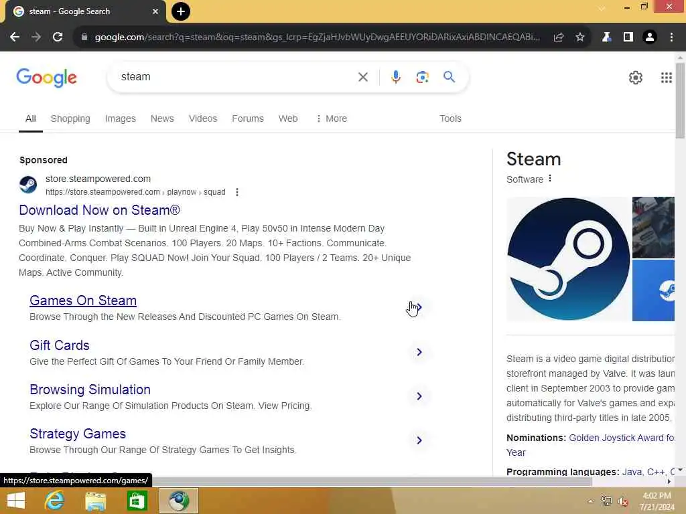Viewport: 686px width, 514px height.
Task: Open File Explorer from the taskbar
Action: coord(95,501)
